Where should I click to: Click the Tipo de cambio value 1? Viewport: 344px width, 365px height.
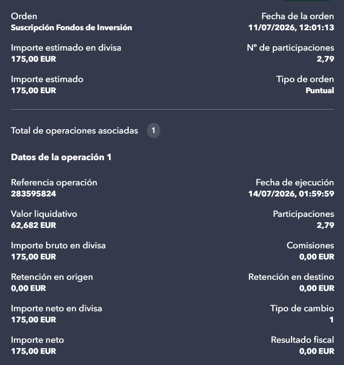coord(332,320)
